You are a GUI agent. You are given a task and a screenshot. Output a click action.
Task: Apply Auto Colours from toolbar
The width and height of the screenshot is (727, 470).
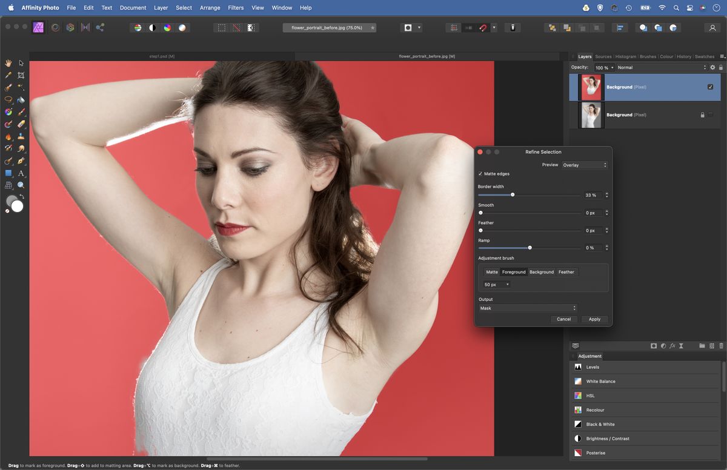click(x=167, y=27)
